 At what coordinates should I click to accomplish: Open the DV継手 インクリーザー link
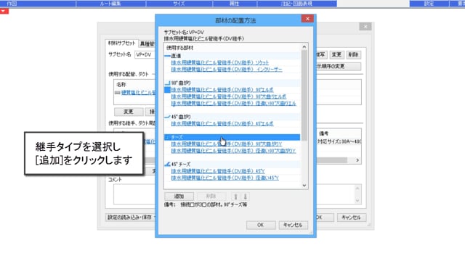point(227,70)
